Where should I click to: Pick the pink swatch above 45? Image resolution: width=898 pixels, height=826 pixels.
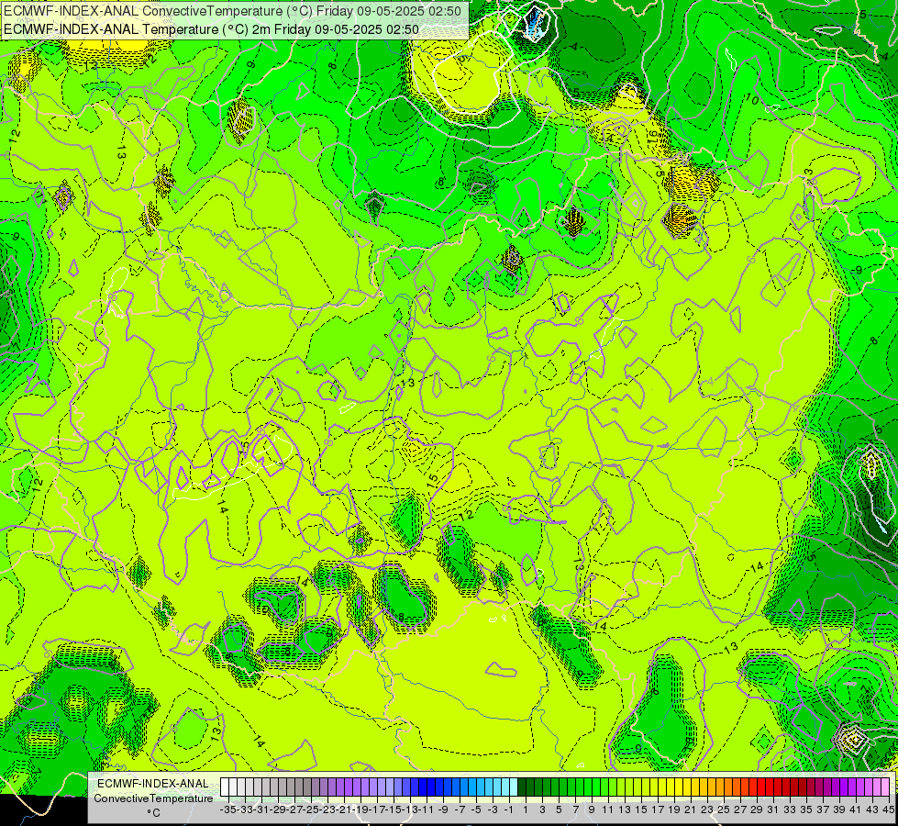884,787
